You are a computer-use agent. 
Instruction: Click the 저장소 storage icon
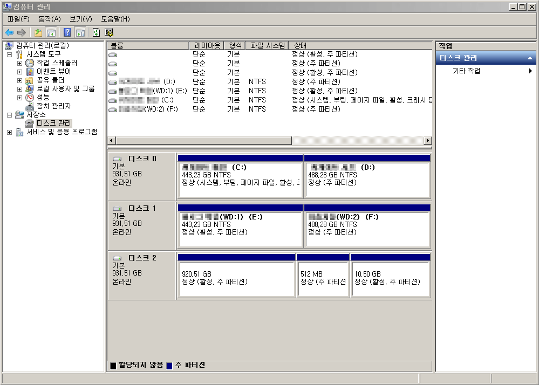(x=19, y=115)
